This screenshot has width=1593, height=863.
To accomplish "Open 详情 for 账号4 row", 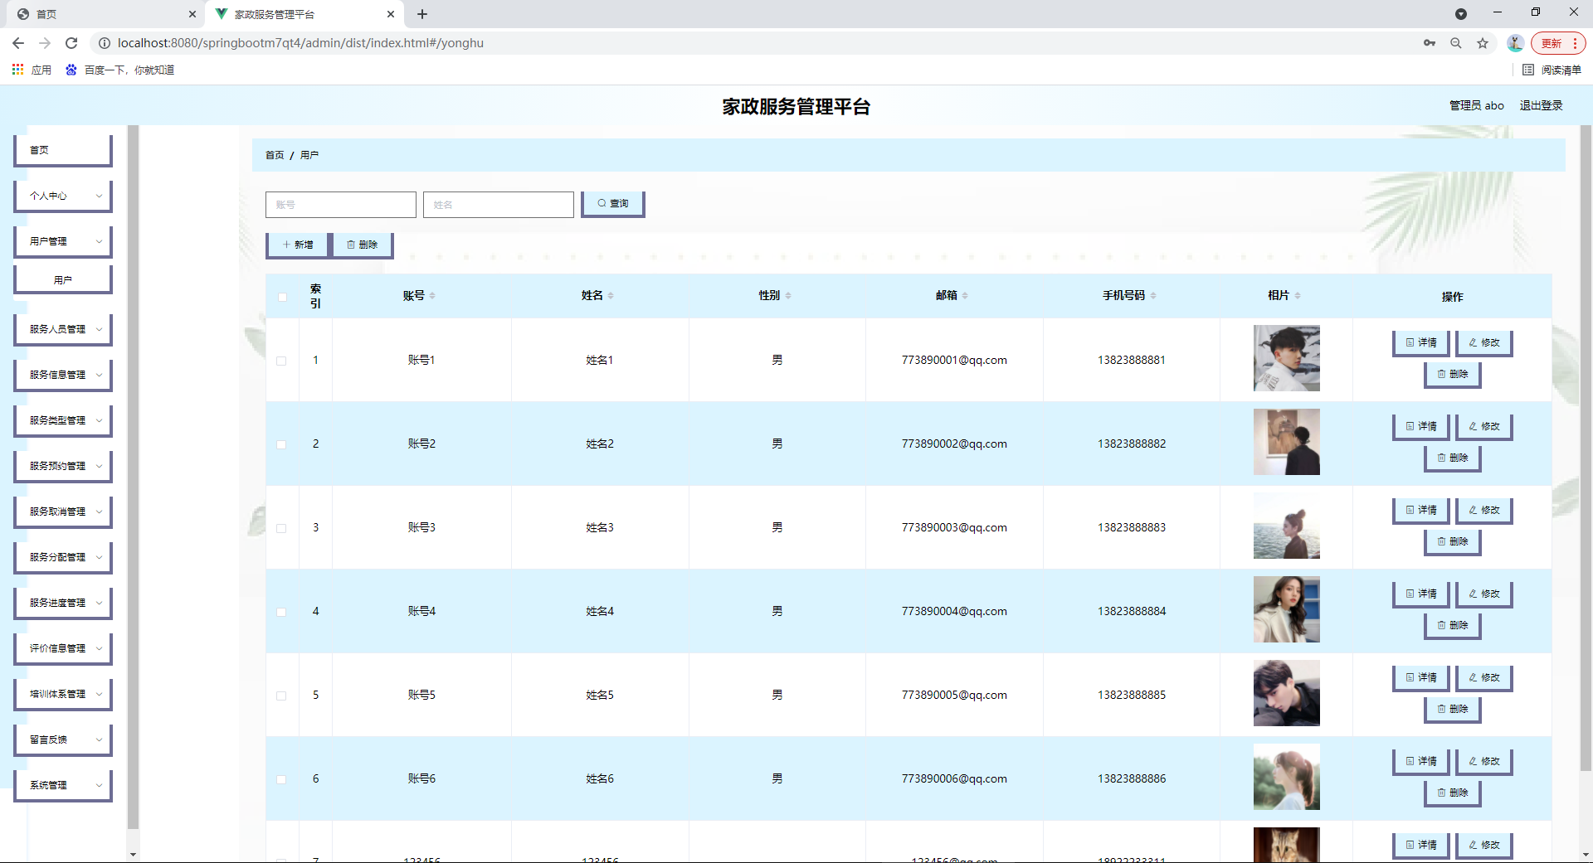I will pos(1421,594).
